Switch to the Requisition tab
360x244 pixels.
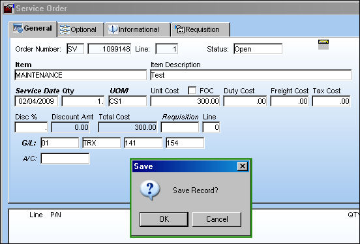coord(200,29)
